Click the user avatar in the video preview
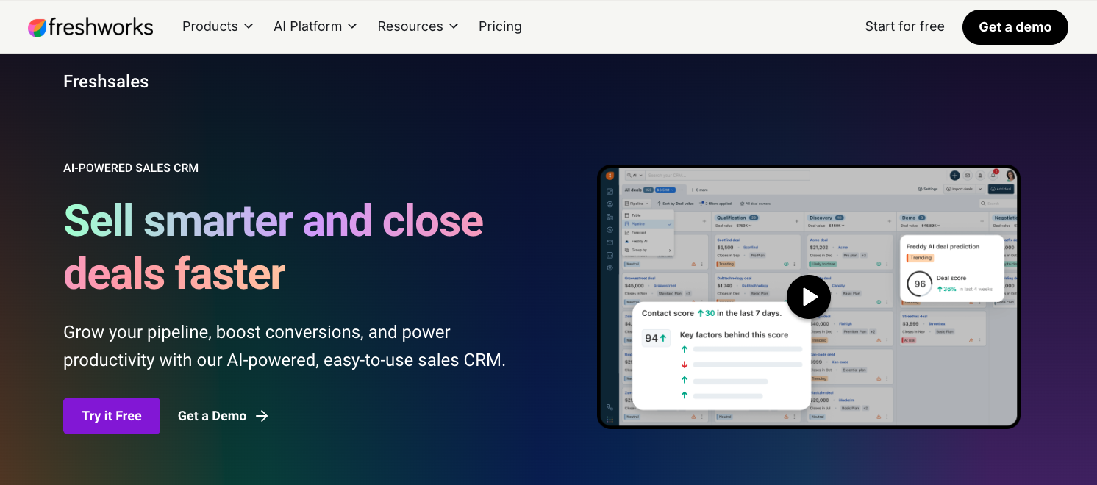This screenshot has height=485, width=1097. [1010, 176]
